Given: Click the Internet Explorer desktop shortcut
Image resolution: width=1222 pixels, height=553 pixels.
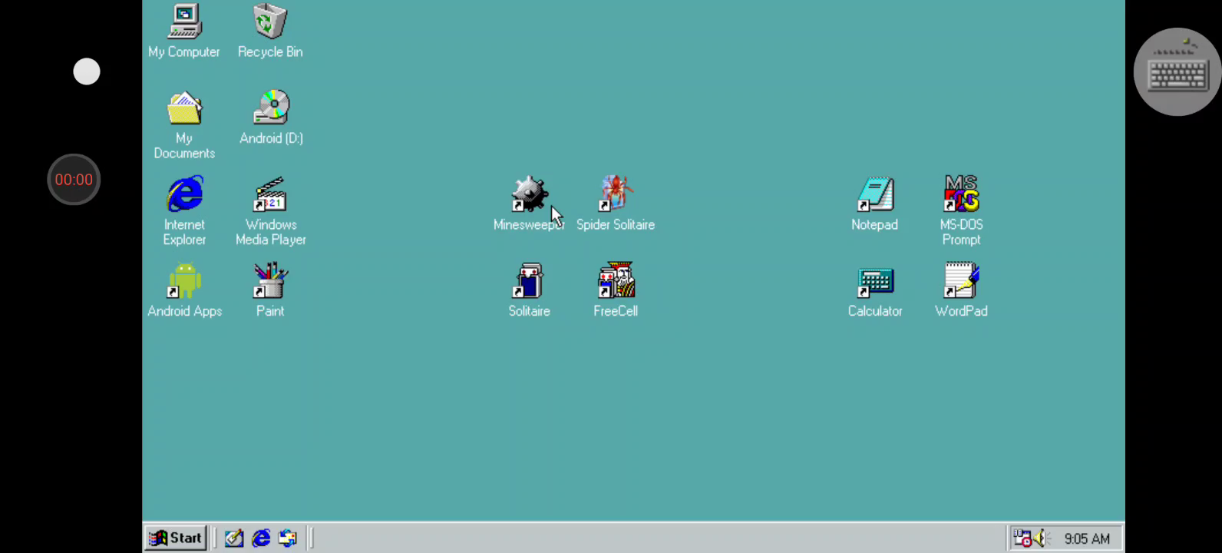Looking at the screenshot, I should (184, 195).
